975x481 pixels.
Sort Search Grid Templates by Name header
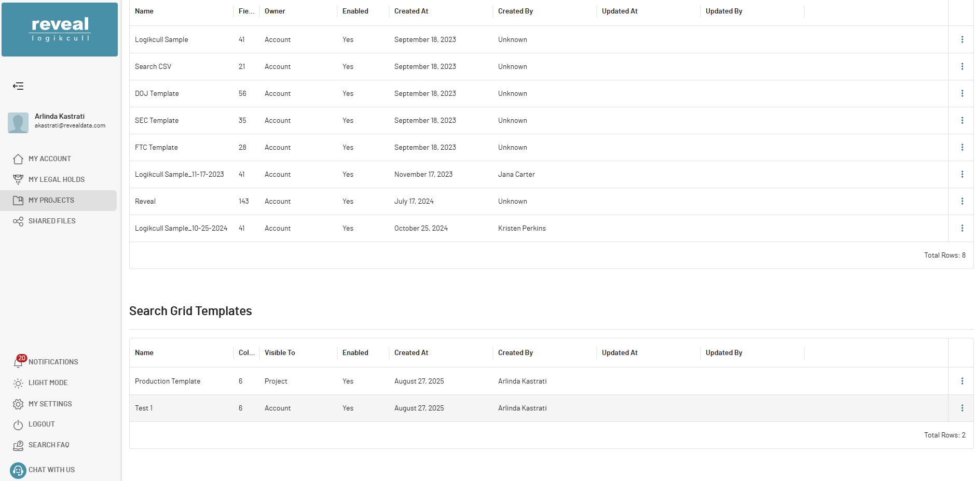(x=144, y=352)
